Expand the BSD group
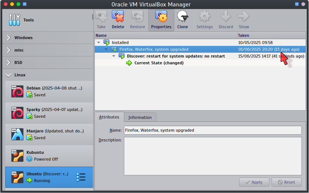Image resolution: width=309 pixels, height=193 pixels. [8, 62]
